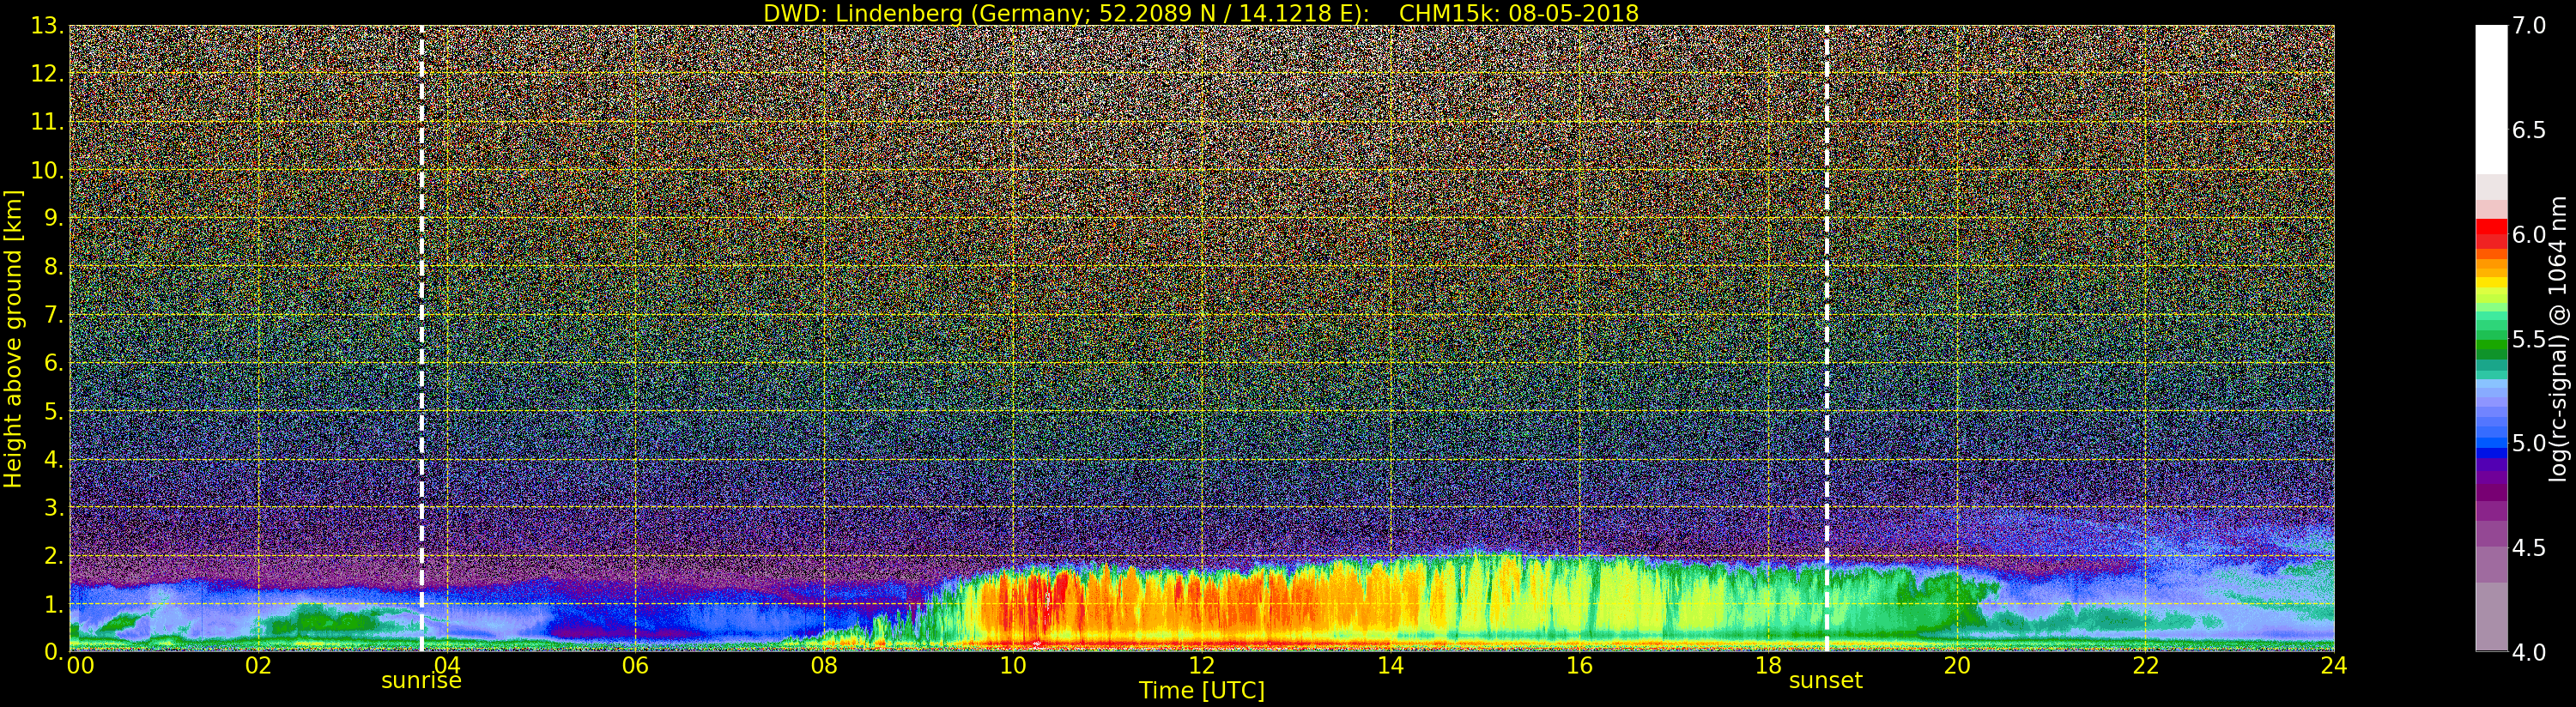Click the colorbar tick label '5.5'
Image resolution: width=2576 pixels, height=707 pixels.
point(2529,339)
